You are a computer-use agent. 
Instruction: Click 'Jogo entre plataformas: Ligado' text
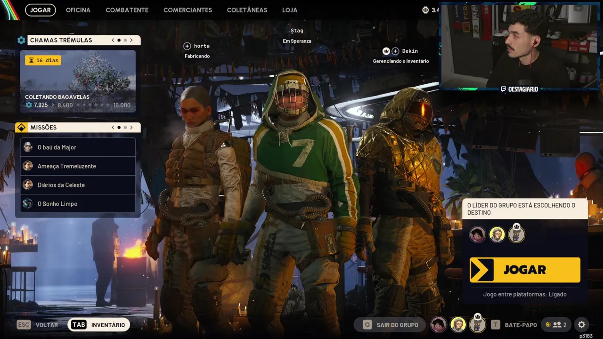coord(525,294)
